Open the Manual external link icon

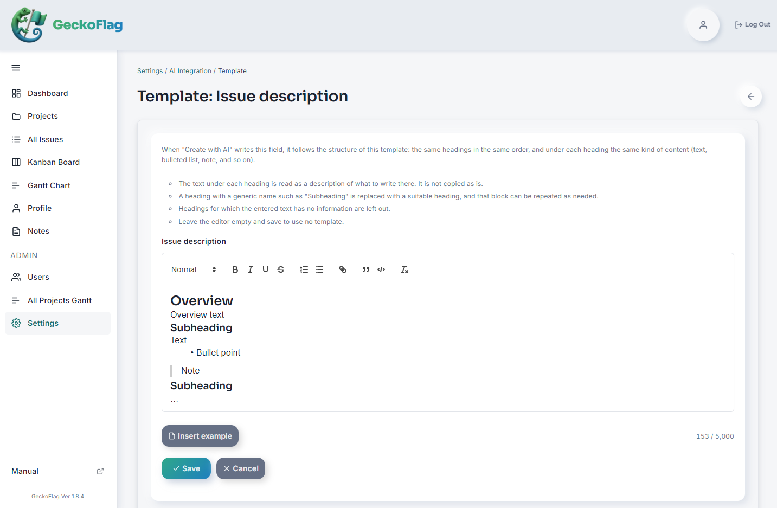coord(100,471)
